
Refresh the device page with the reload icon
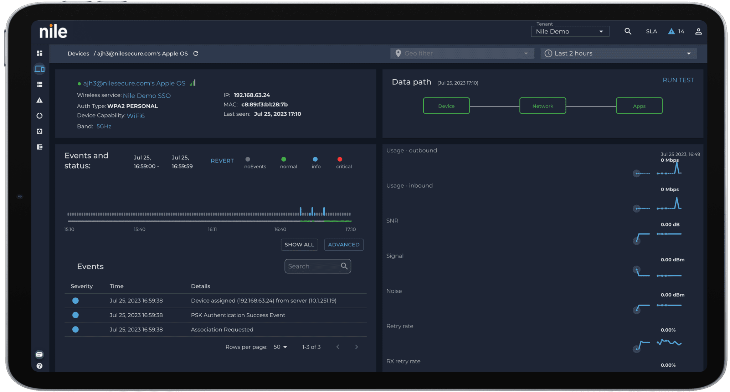click(196, 53)
